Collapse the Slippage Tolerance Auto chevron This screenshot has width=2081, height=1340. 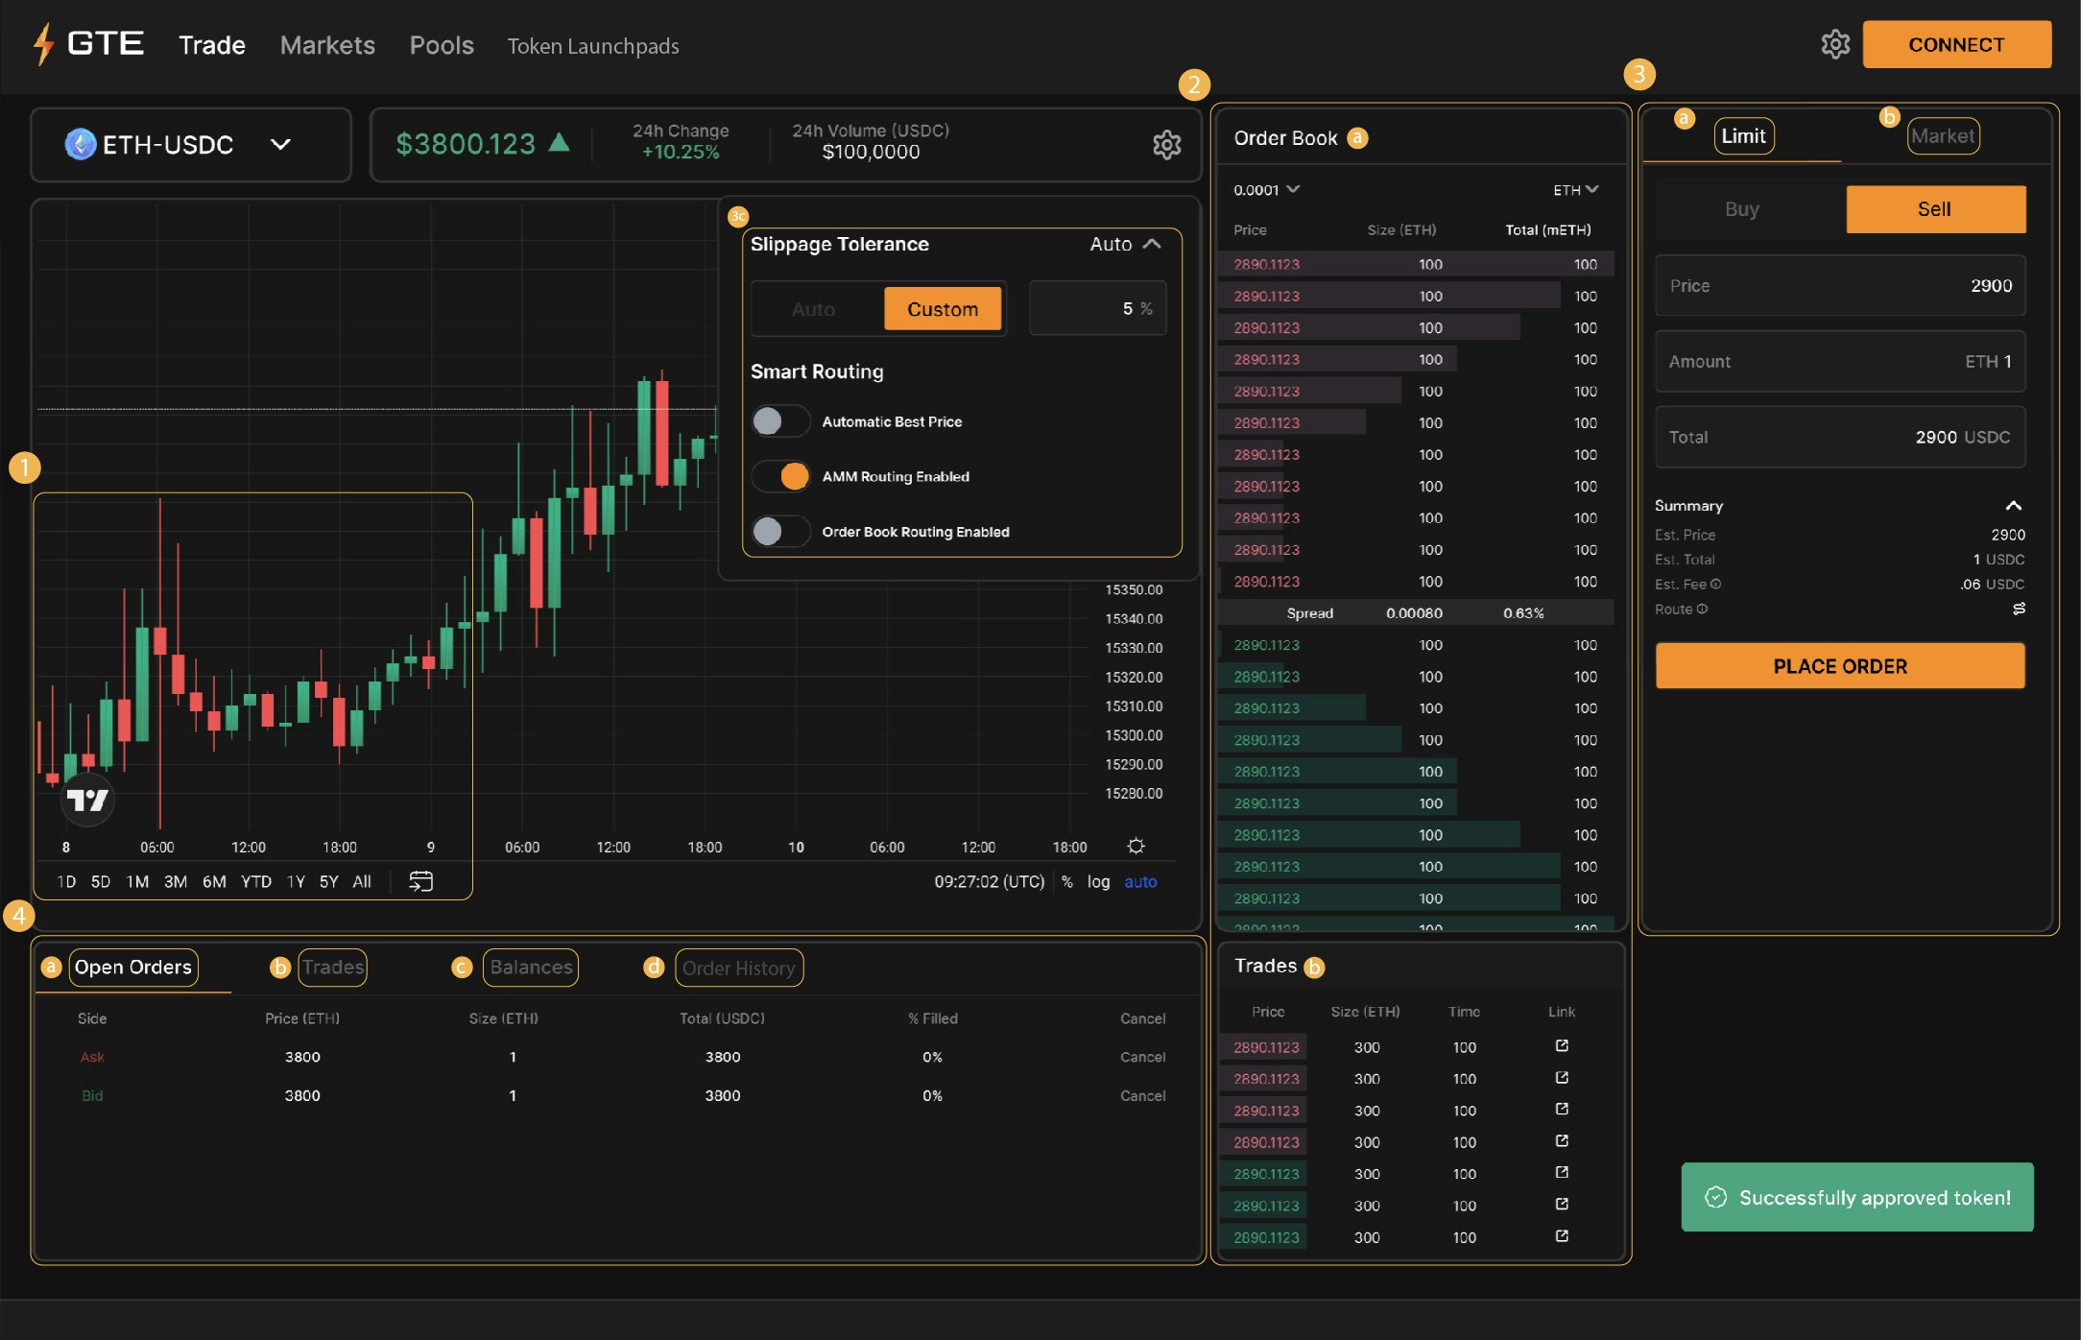pyautogui.click(x=1152, y=244)
